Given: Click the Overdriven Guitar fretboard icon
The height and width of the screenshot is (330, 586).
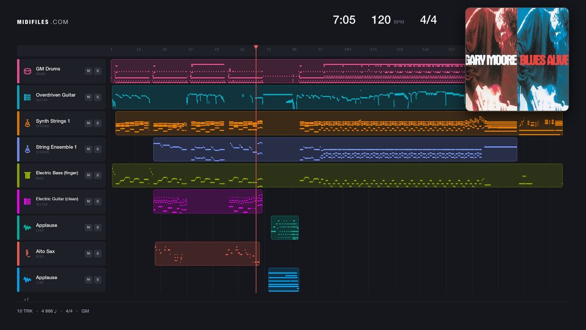Looking at the screenshot, I should [27, 97].
